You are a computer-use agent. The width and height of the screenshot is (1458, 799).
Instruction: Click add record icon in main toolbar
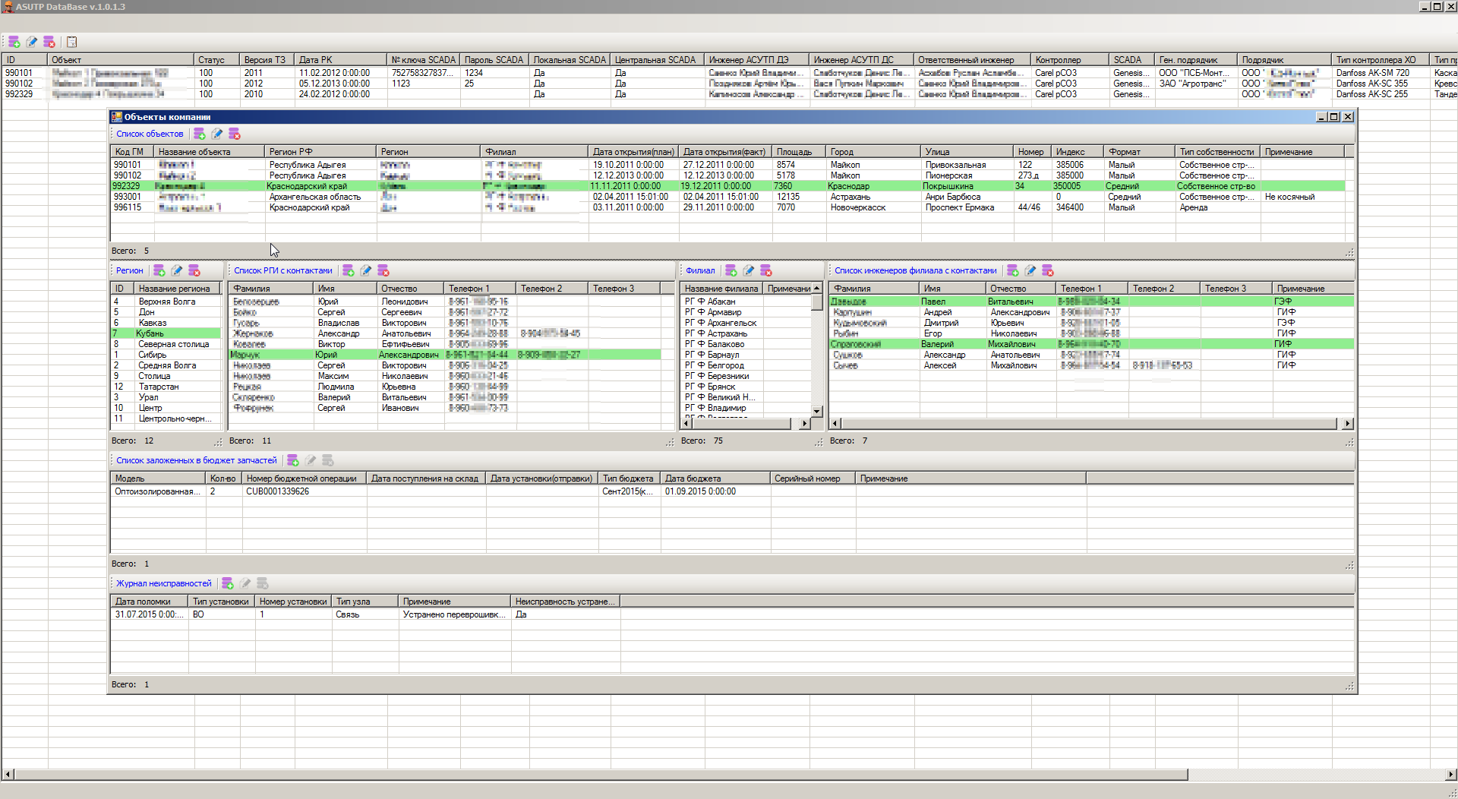14,42
